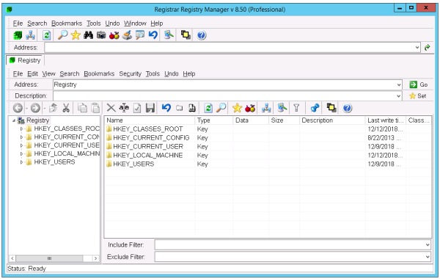Open the Window menu in top menu bar
The image size is (440, 279).
coord(135,23)
